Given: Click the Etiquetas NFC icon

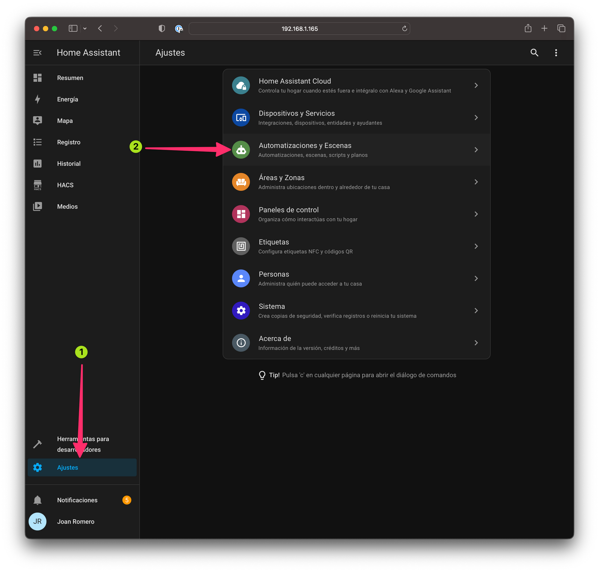Looking at the screenshot, I should (x=241, y=246).
